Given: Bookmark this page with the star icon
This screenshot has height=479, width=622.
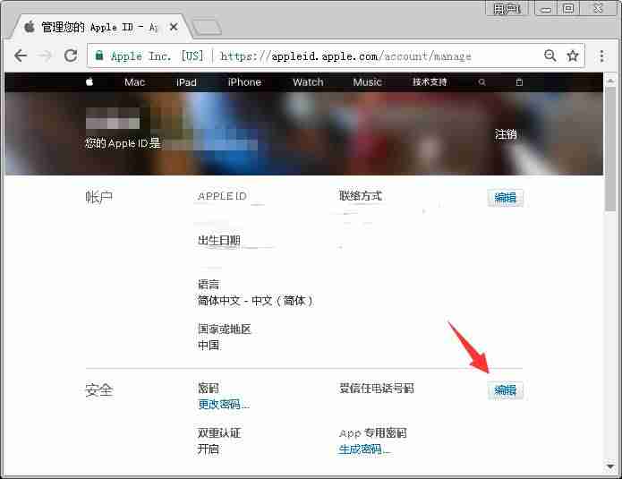Looking at the screenshot, I should 573,56.
